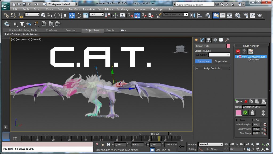Open the Hierarchy command panel tab
The image size is (273, 154).
click(208, 40)
